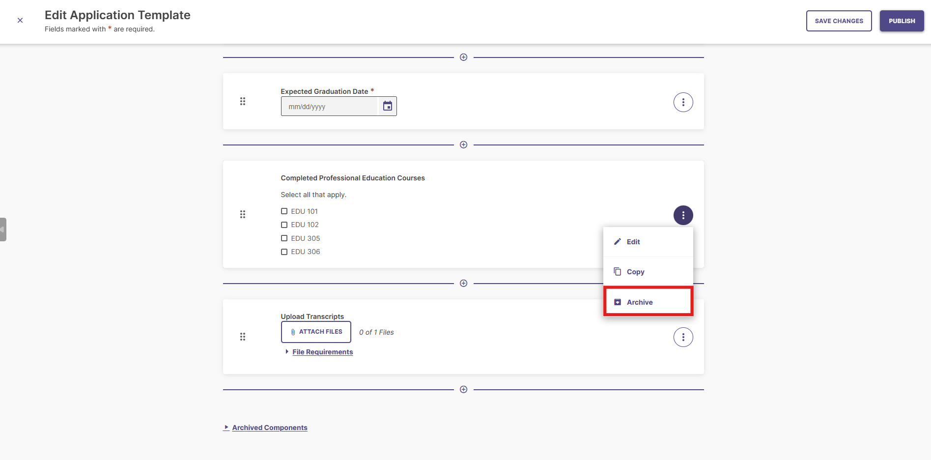The height and width of the screenshot is (460, 931).
Task: Click the Attach Files button
Action: click(316, 332)
